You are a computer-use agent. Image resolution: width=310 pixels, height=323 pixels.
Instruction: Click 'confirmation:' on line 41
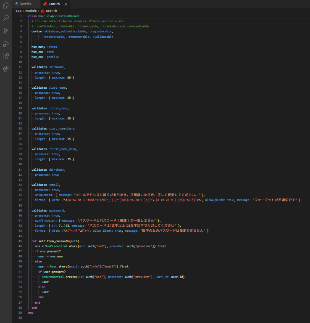(46, 221)
